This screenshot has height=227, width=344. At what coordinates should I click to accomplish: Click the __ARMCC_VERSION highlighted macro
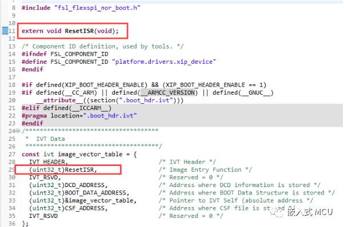(168, 92)
